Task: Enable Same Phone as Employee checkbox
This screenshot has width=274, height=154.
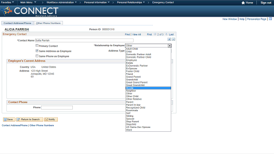Action: tap(37, 56)
